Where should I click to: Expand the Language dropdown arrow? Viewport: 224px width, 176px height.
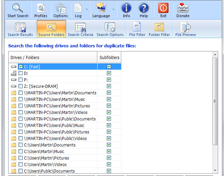pos(113,10)
